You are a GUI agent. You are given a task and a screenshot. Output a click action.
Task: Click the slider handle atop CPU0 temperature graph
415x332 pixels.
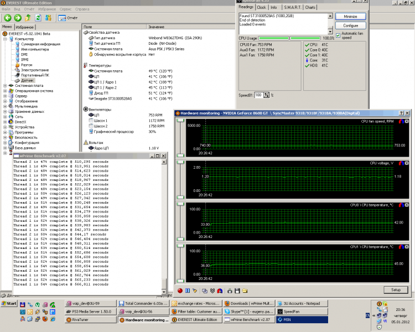180,204
